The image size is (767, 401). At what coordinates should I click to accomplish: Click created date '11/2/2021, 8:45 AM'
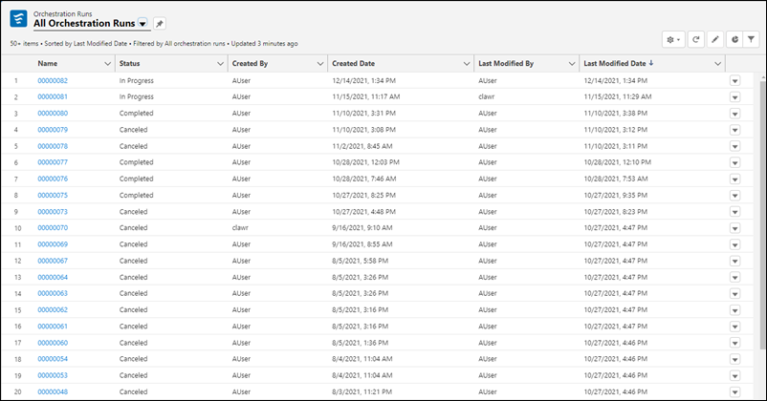coord(362,146)
